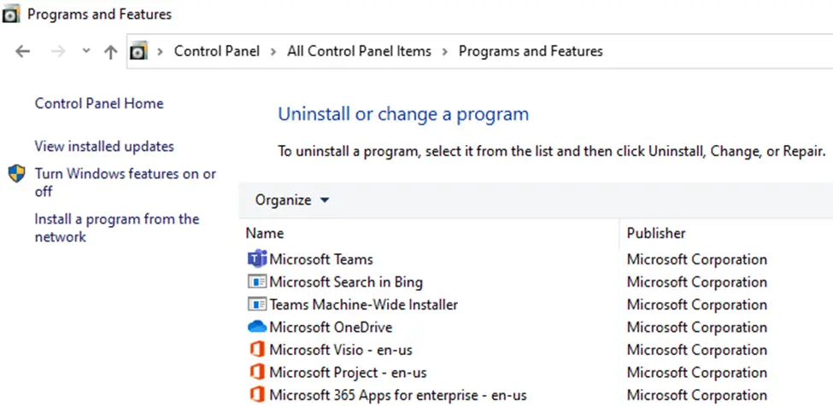The image size is (833, 406).
Task: Open Turn Windows features on or off
Action: [x=126, y=183]
